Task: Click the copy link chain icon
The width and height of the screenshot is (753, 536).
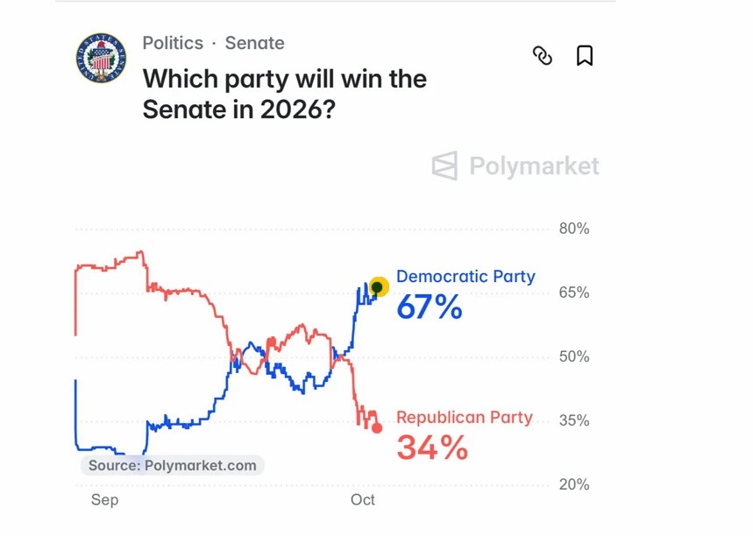Action: click(x=543, y=56)
